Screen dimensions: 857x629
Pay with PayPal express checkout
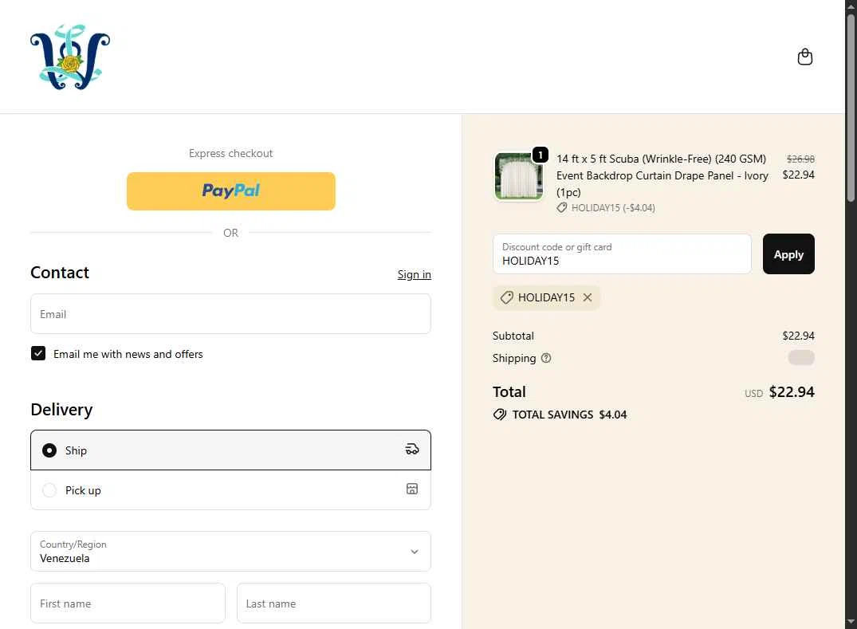(230, 191)
